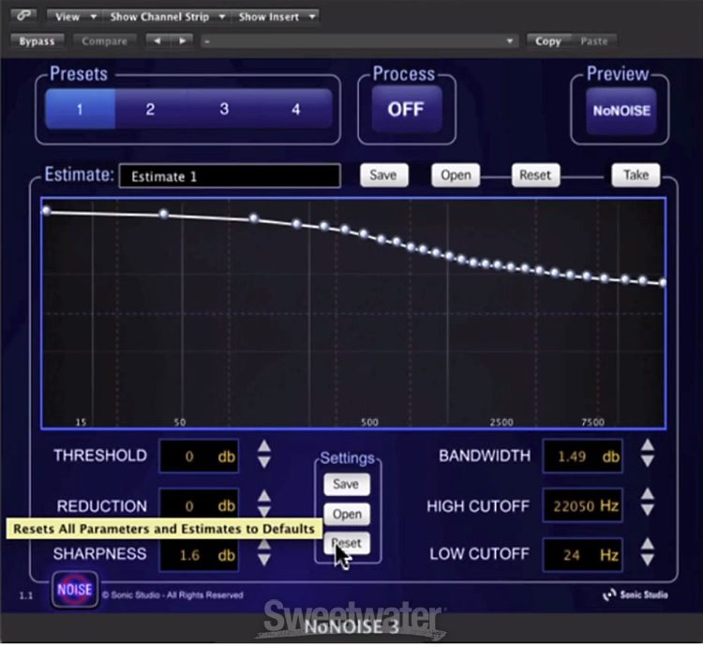The image size is (703, 647).
Task: Save the current estimate
Action: click(x=383, y=174)
